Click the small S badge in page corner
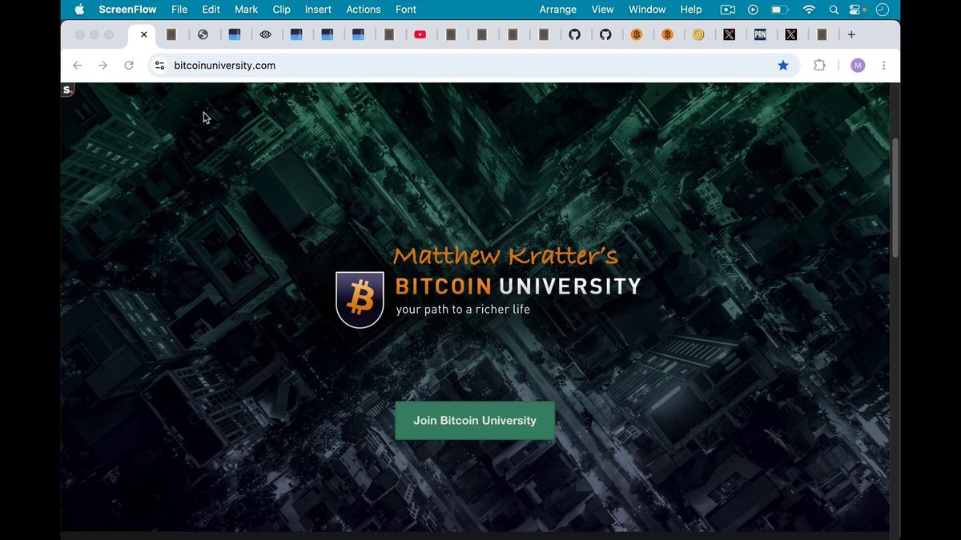Screen dimensions: 961x540 67,90
